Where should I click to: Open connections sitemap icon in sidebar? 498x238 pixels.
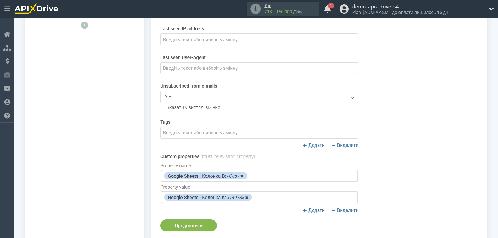(7, 48)
